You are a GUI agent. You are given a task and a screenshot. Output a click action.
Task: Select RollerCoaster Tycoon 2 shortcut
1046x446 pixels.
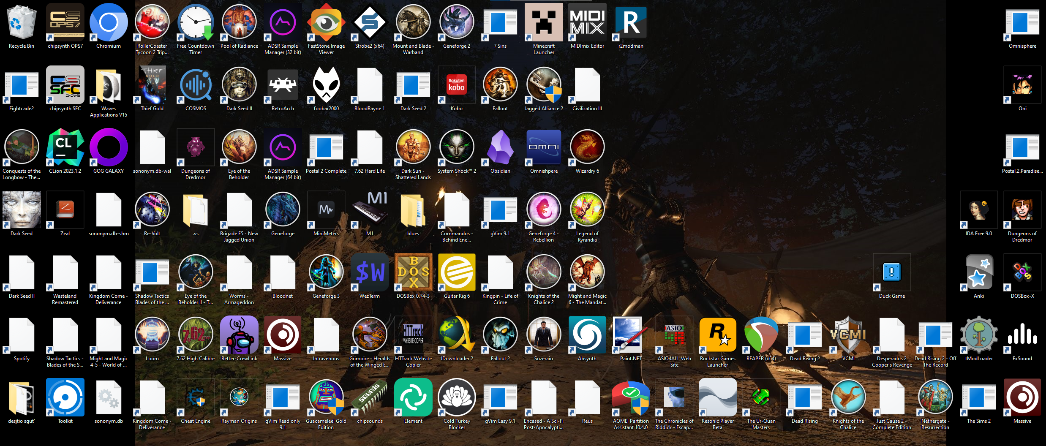[x=152, y=22]
